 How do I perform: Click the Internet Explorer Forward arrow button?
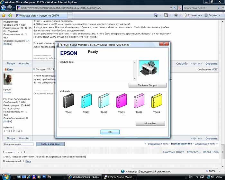coord(9,8)
